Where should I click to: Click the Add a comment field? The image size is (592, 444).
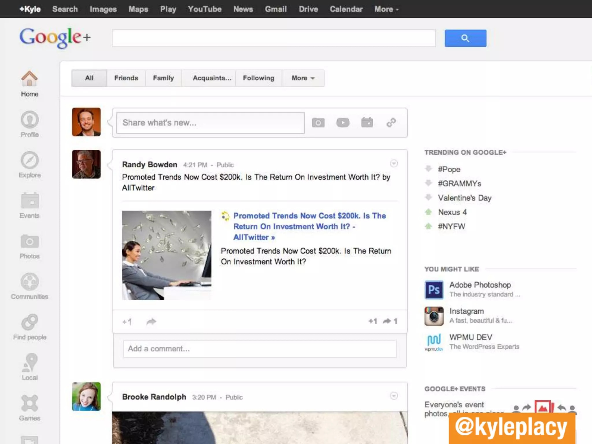[x=260, y=349]
